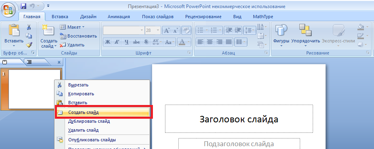Open the Макет layout dropdown

tap(72, 27)
